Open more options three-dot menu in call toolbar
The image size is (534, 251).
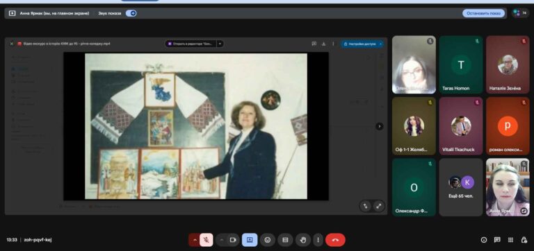click(x=318, y=240)
